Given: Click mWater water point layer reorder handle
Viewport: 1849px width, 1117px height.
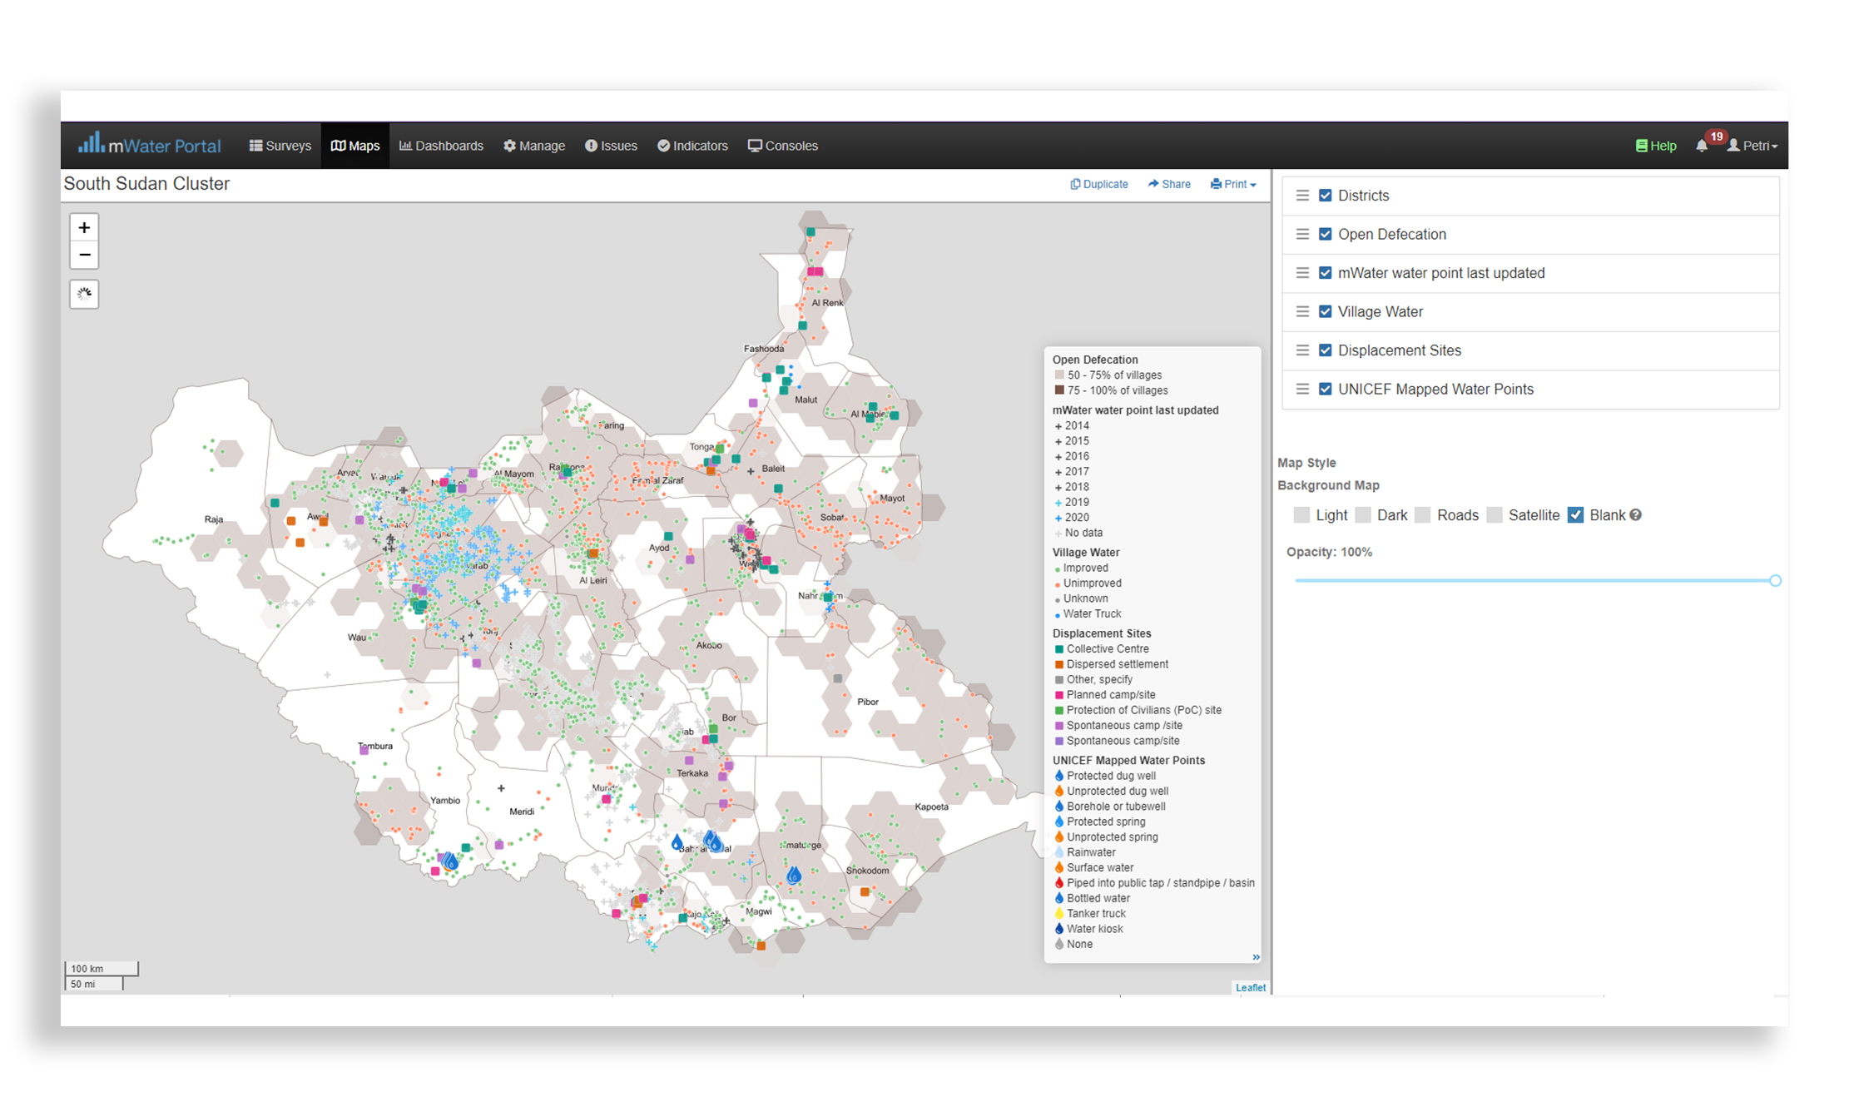Looking at the screenshot, I should click(x=1302, y=273).
